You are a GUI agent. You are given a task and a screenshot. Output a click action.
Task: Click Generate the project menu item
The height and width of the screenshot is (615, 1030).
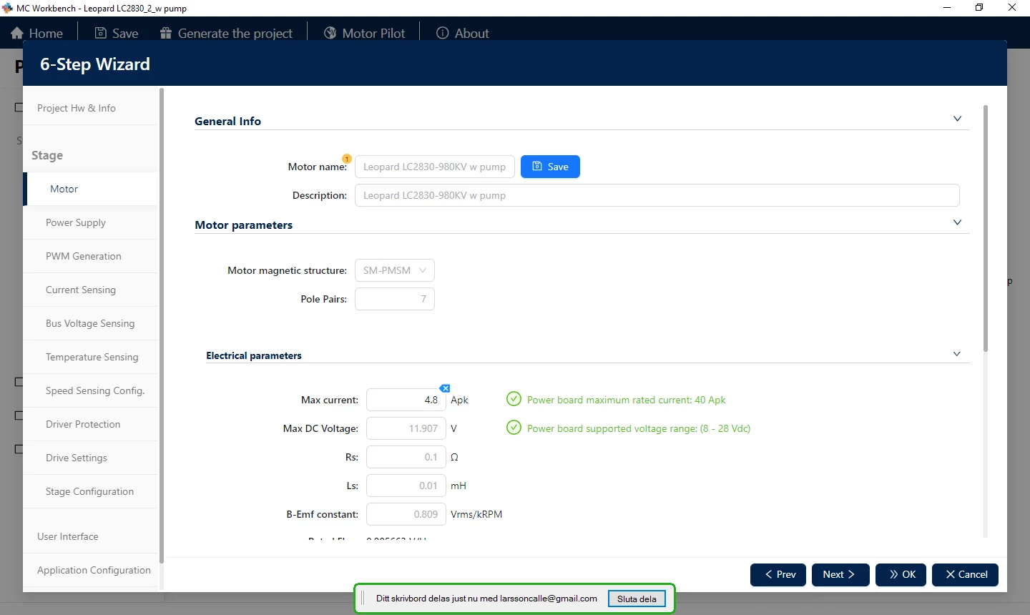coord(226,34)
